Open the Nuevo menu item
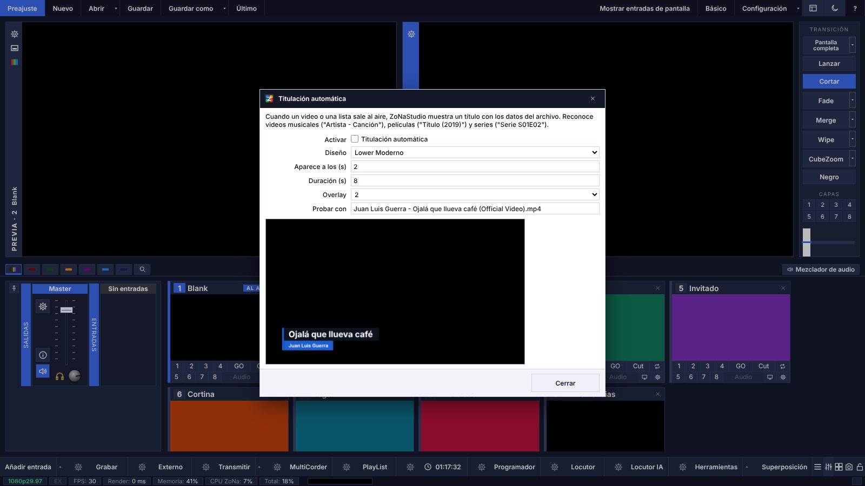This screenshot has width=865, height=486. click(x=63, y=8)
